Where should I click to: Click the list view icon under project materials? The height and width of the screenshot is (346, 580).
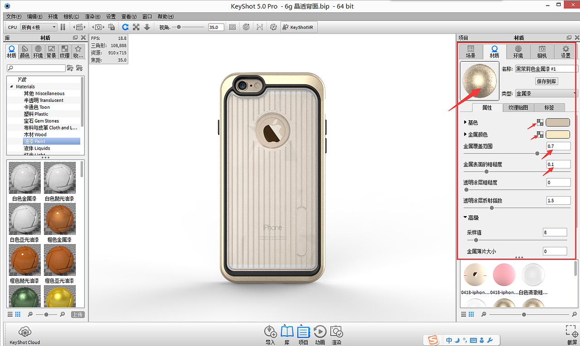coord(464,314)
